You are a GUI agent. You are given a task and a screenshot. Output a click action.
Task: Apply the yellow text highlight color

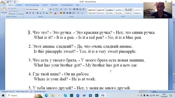[x=51, y=13]
